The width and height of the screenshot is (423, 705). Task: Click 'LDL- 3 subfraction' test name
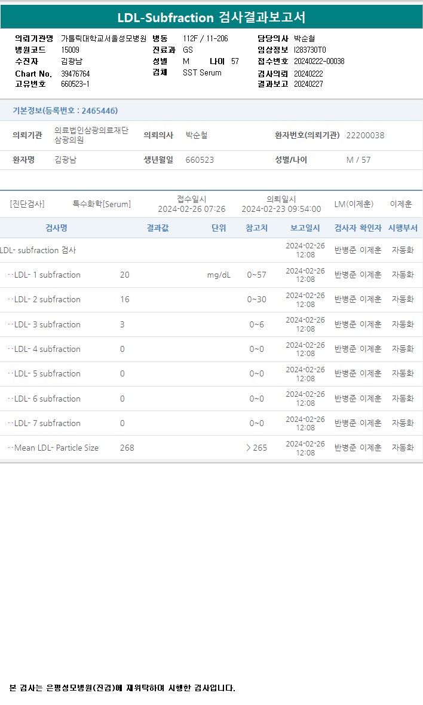[x=47, y=324]
